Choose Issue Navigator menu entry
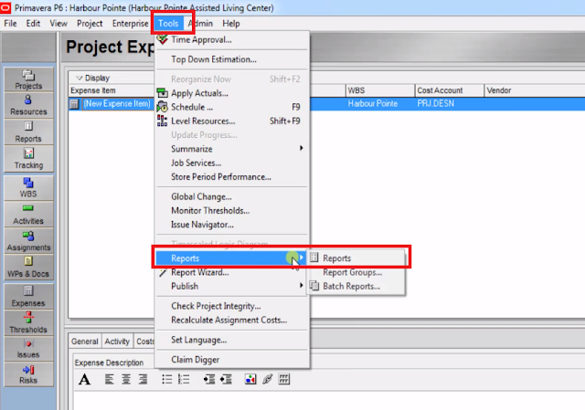 231,225
